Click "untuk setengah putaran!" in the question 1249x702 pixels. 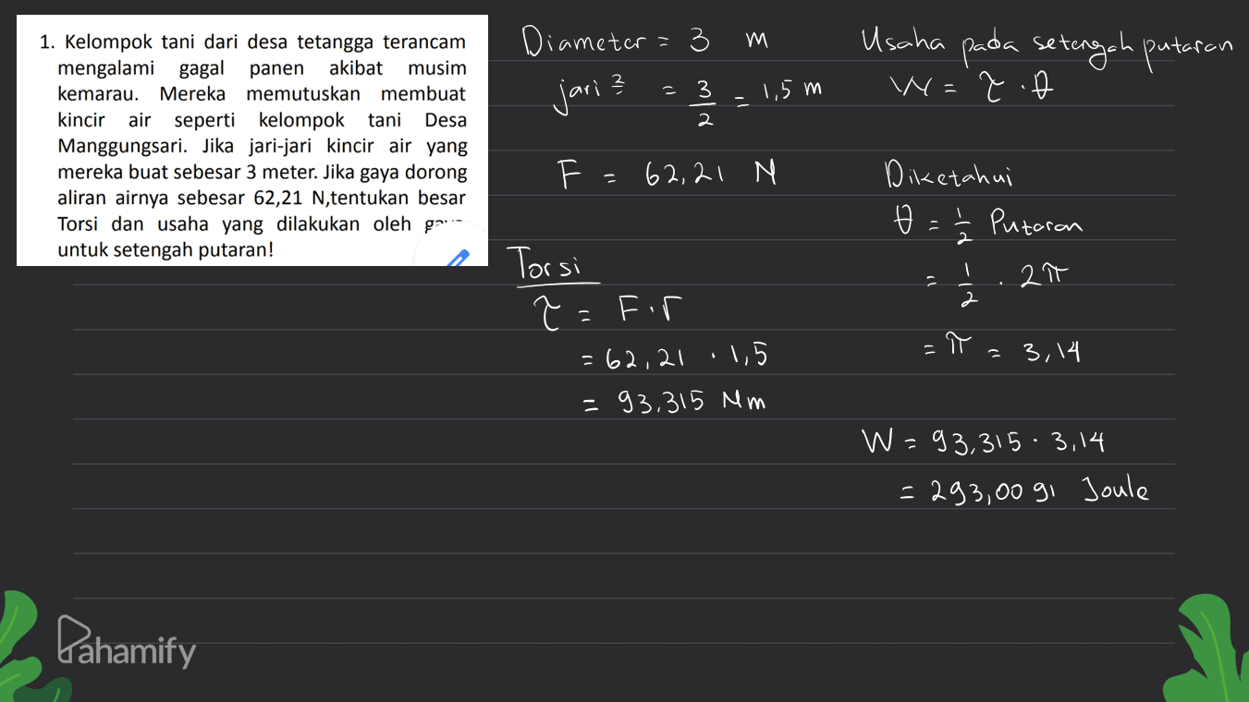165,249
